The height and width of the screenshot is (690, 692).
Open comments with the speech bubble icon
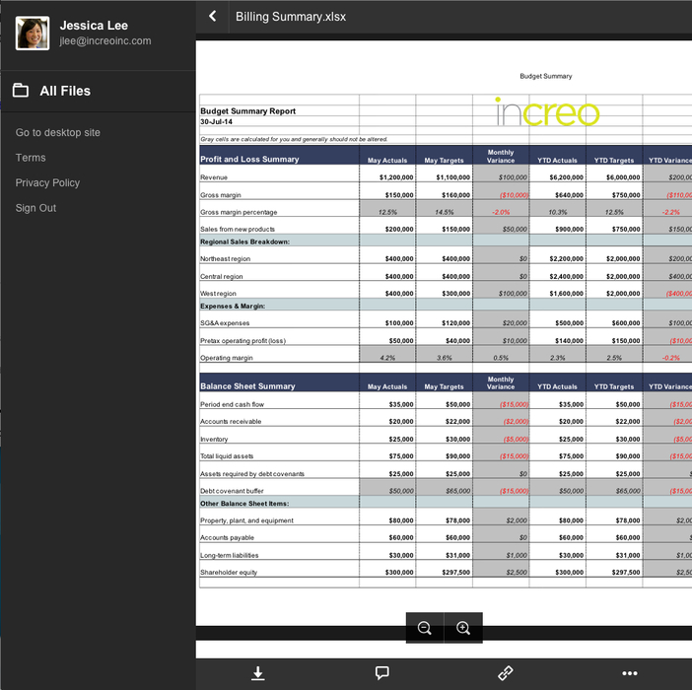click(381, 673)
